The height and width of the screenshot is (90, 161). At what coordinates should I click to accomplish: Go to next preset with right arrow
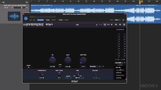coord(34,20)
